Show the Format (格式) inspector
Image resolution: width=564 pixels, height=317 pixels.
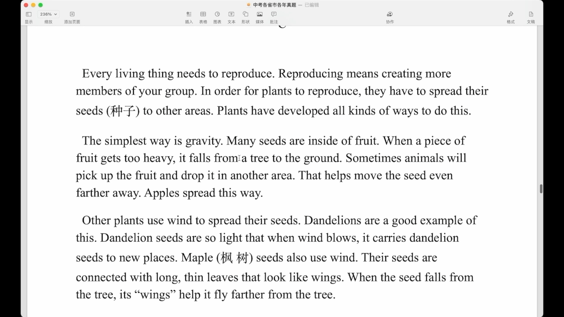511,14
